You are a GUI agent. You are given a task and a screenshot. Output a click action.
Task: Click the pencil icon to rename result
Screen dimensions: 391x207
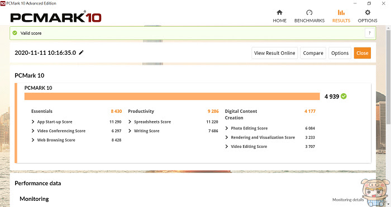coord(82,52)
